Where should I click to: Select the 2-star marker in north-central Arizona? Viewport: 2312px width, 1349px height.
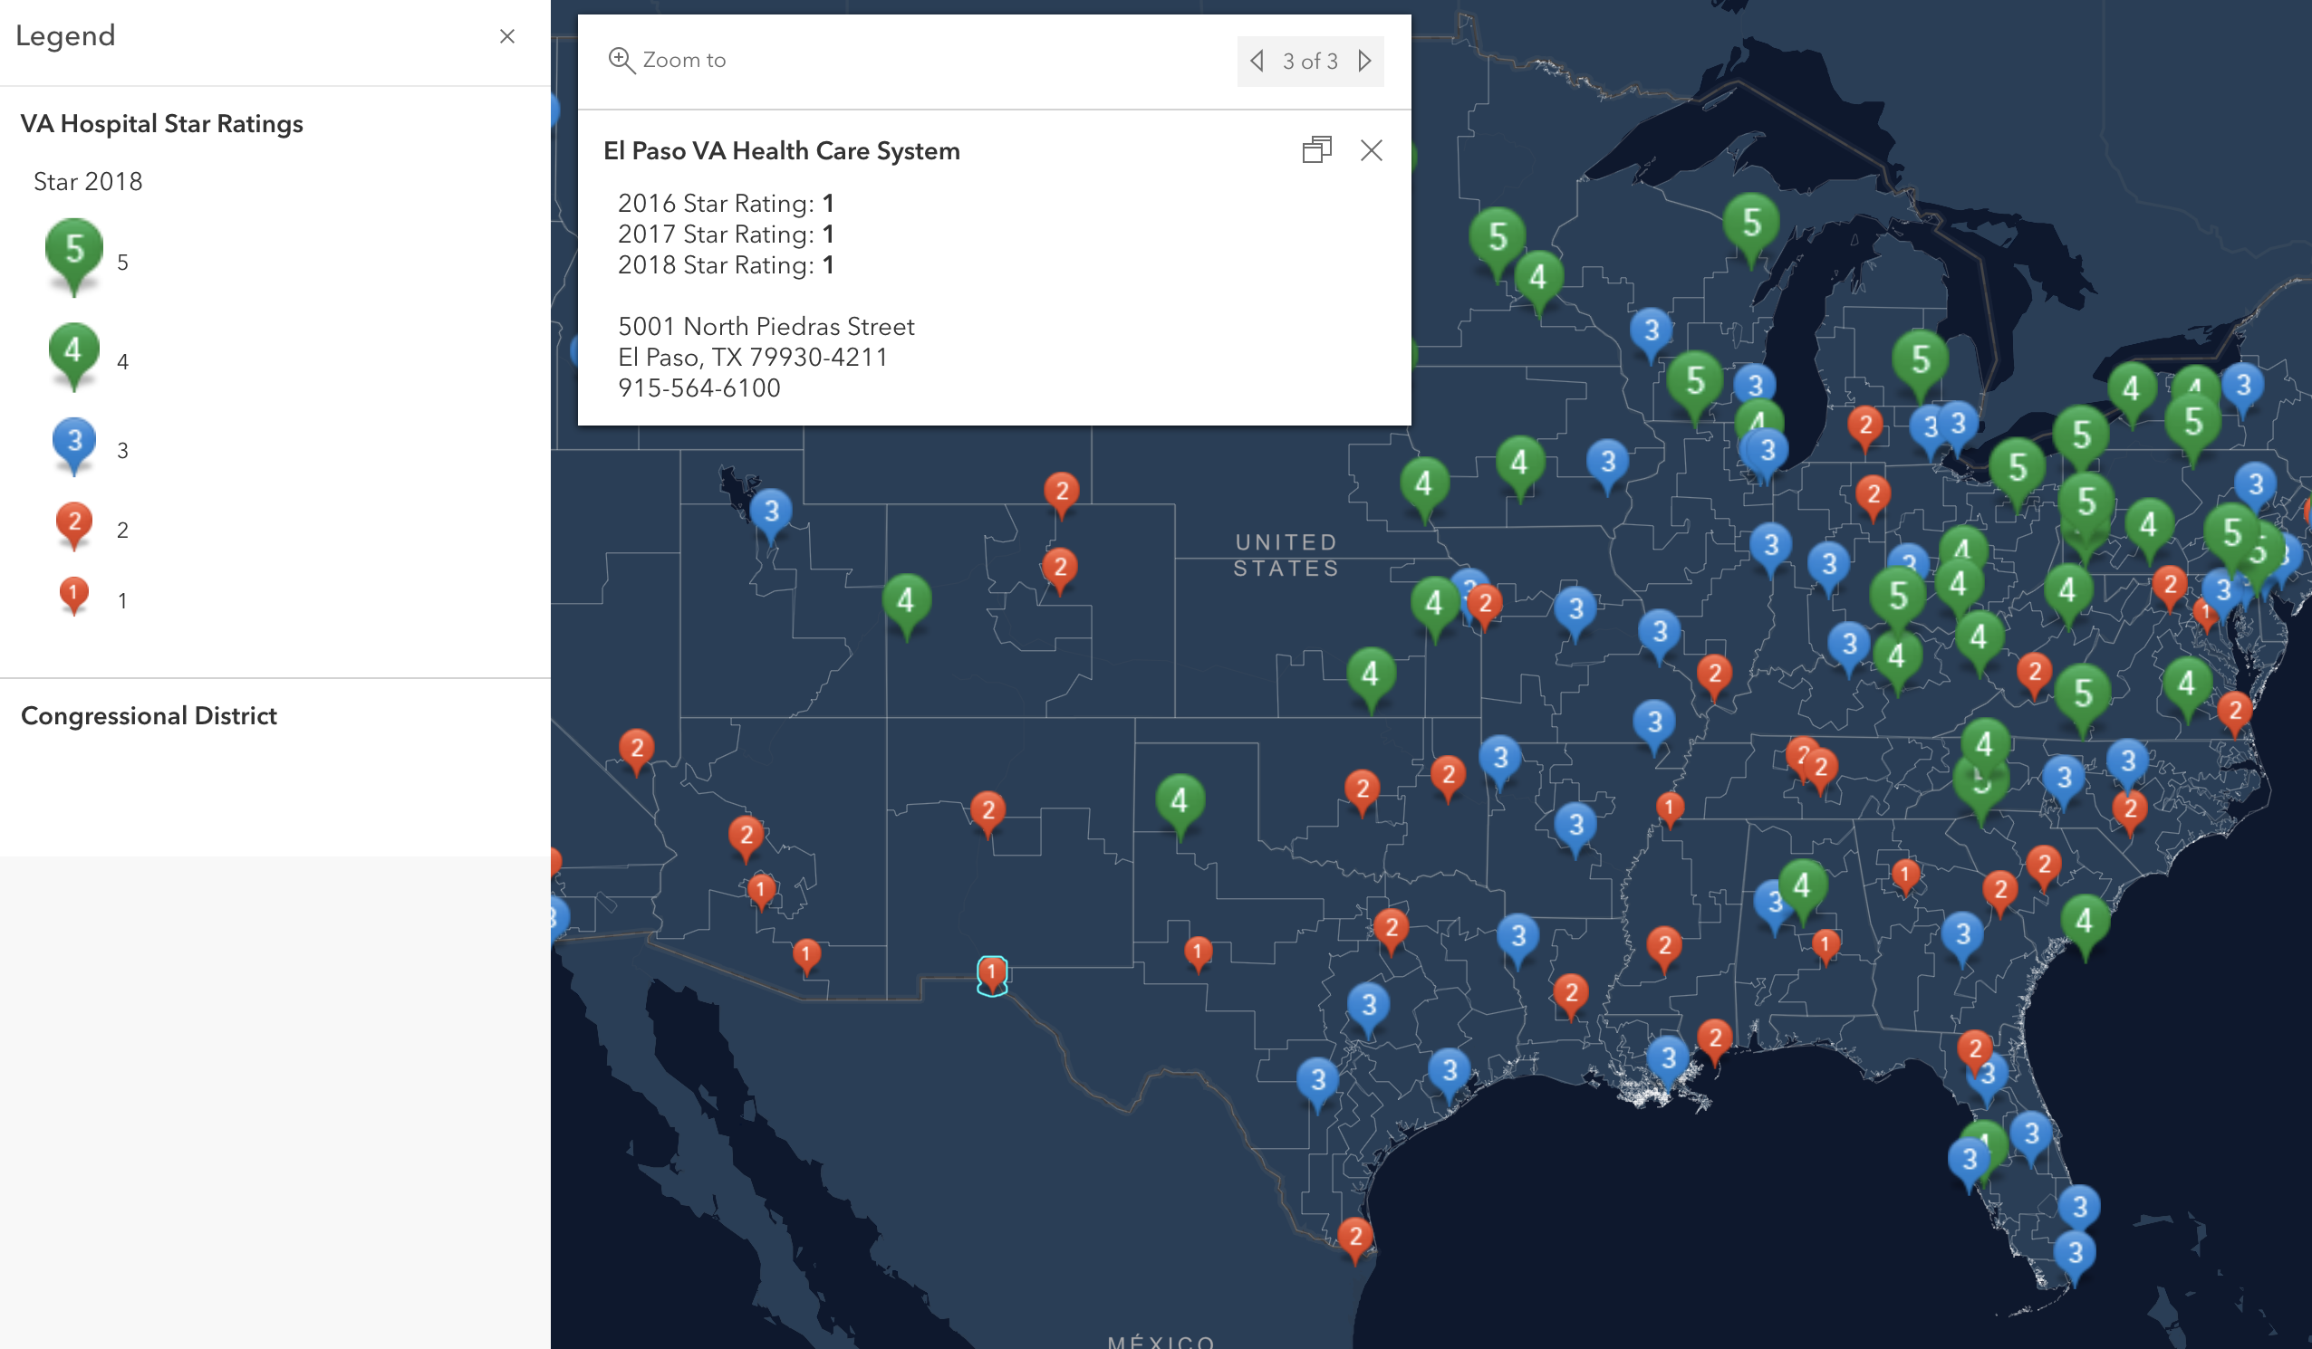[746, 838]
